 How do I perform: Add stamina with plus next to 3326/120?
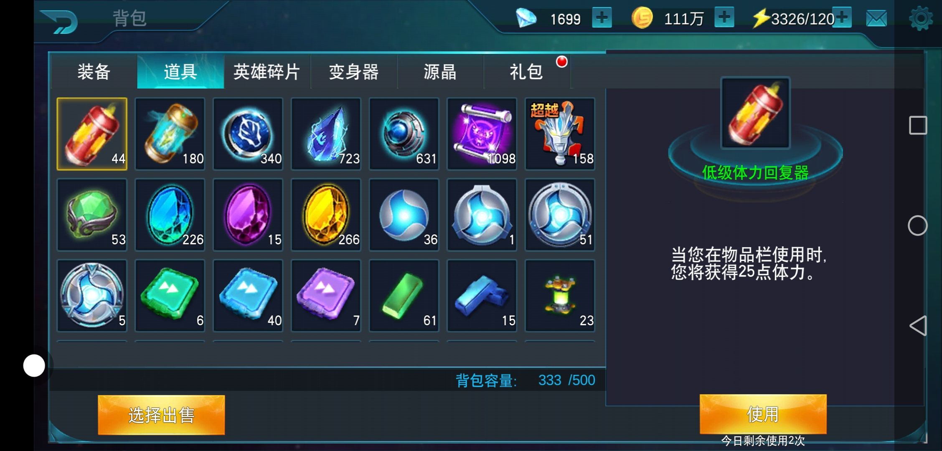pos(842,18)
